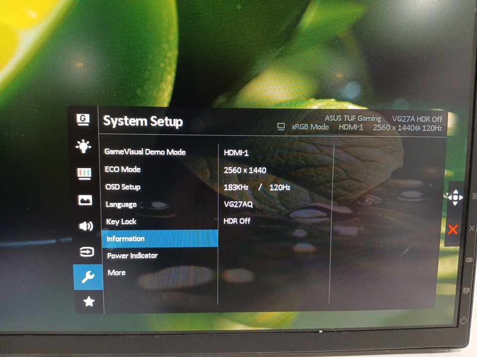This screenshot has height=357, width=477.
Task: Choose the Power Indicator menu item
Action: 132,255
